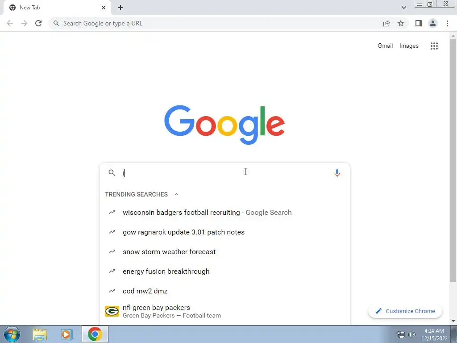Select the New Tab tab

coord(57,8)
